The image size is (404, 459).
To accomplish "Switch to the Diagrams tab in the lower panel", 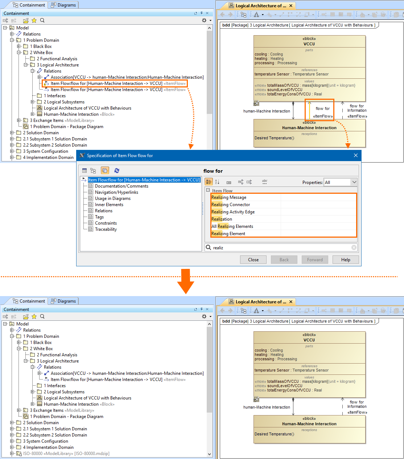I will click(x=63, y=301).
